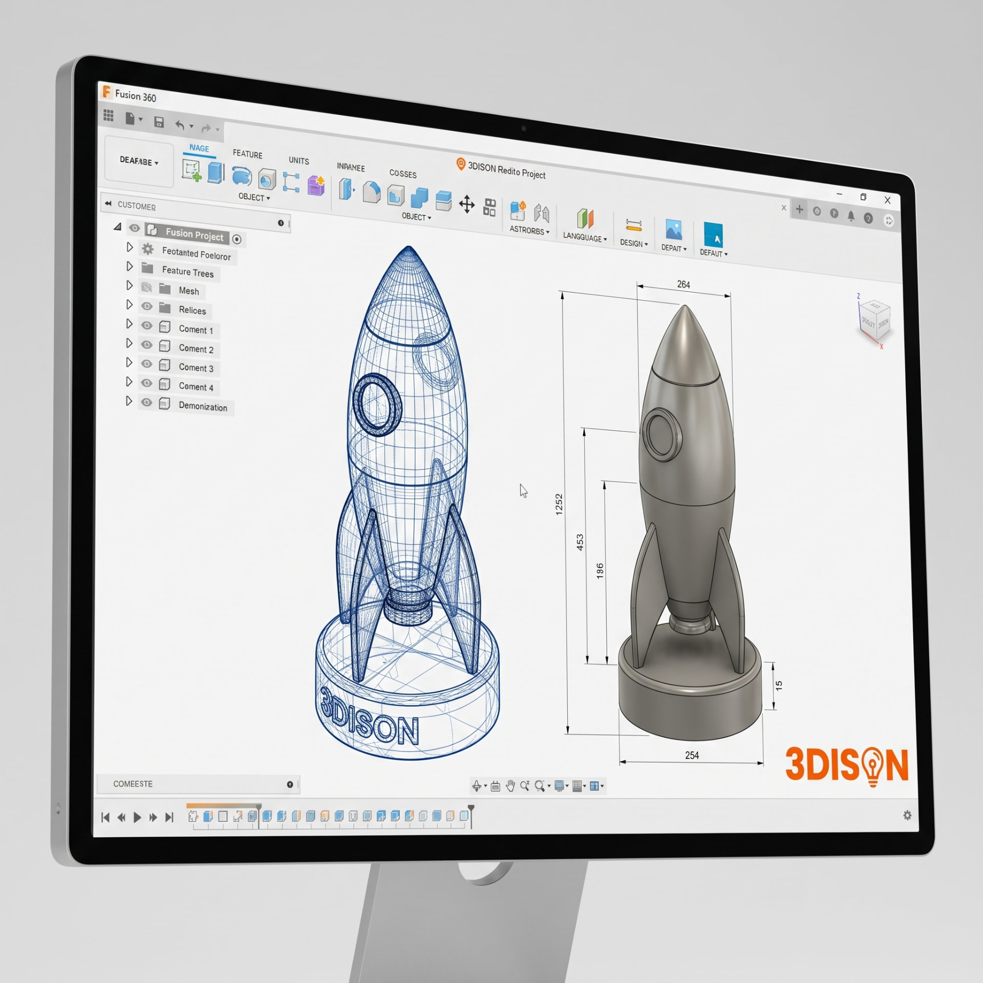
Task: Expand the COMEESTE comments panel
Action: pos(290,784)
